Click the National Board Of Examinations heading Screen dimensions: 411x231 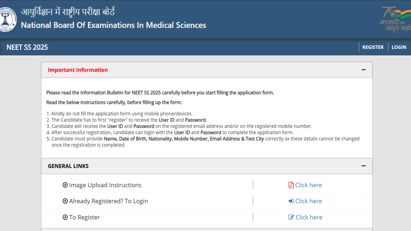coord(113,25)
